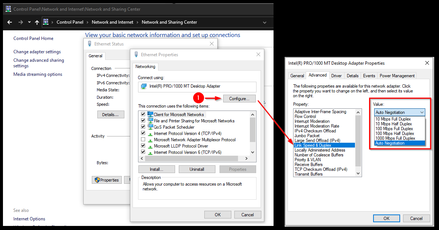The image size is (439, 230).
Task: Toggle Internet Protocol Version 4 checkbox
Action: [143, 133]
